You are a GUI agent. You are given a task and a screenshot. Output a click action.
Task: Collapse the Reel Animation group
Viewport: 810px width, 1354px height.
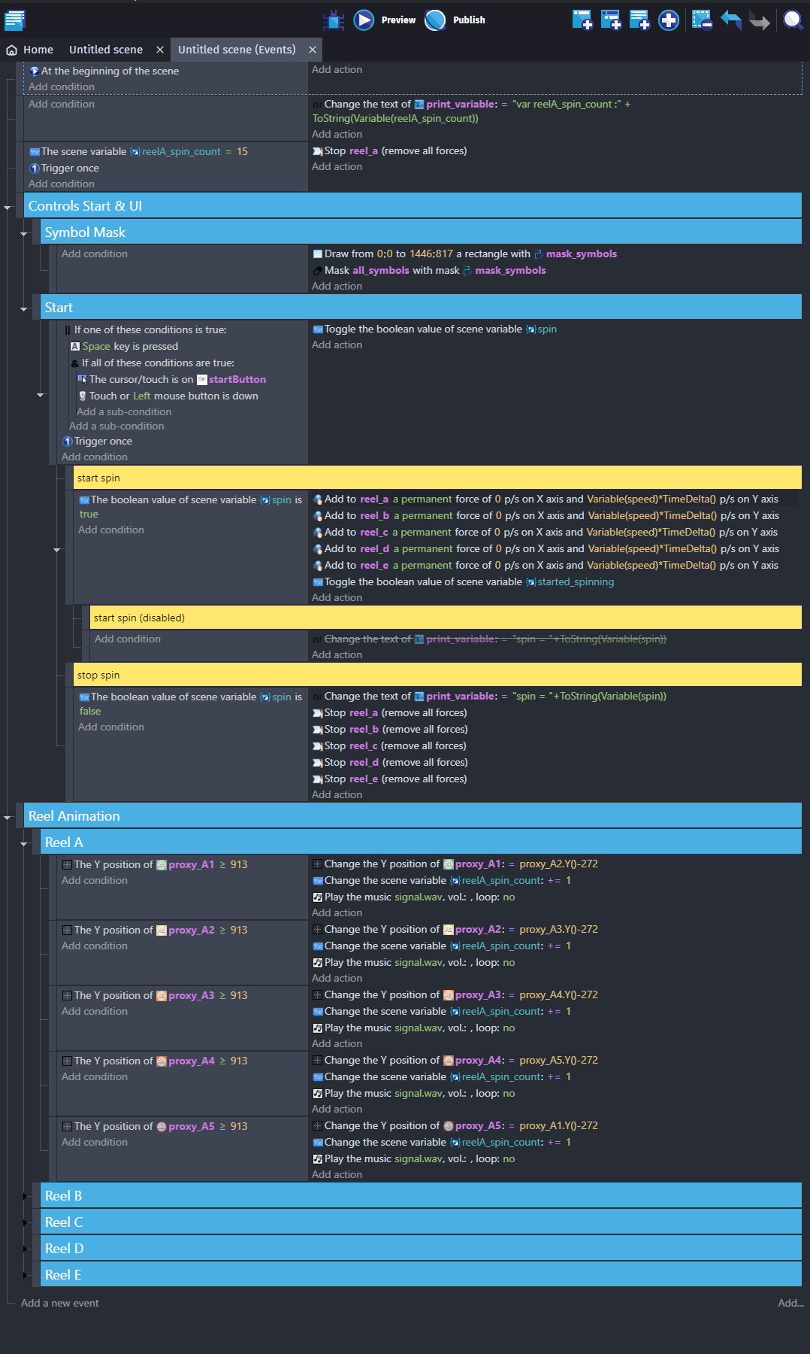click(8, 817)
